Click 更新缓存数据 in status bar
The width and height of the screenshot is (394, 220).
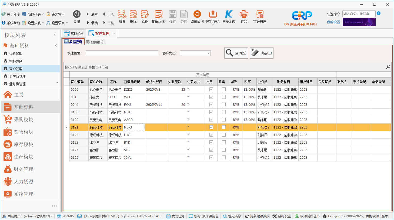point(258,216)
